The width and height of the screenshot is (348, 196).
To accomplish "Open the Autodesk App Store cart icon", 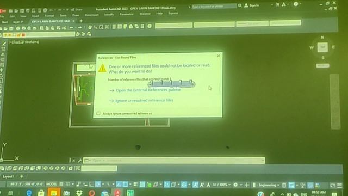I will click(277, 5).
